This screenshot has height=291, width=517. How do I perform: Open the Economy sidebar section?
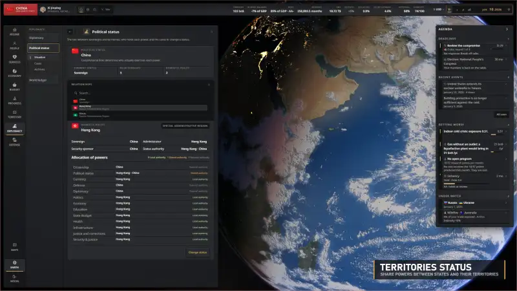14,73
